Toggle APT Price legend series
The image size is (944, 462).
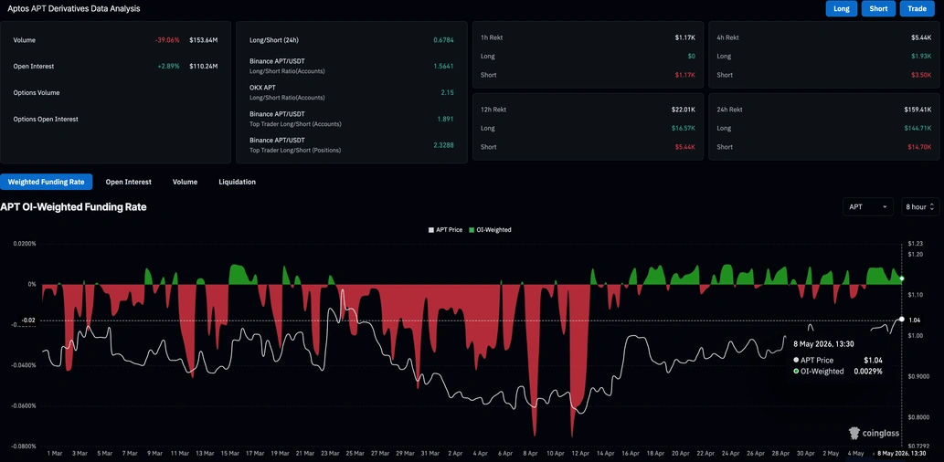pos(445,230)
